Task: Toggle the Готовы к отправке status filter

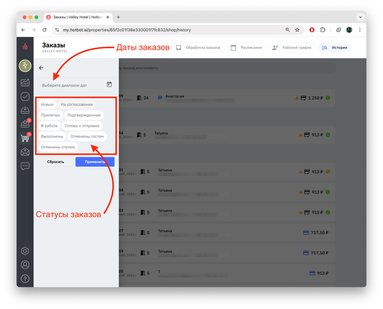Action: pyautogui.click(x=82, y=126)
